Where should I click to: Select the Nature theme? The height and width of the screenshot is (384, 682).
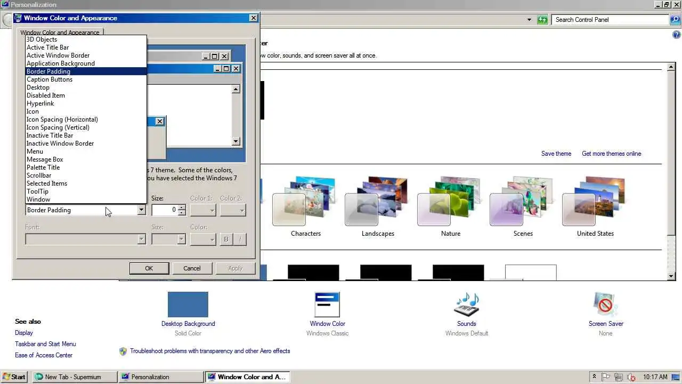[451, 207]
